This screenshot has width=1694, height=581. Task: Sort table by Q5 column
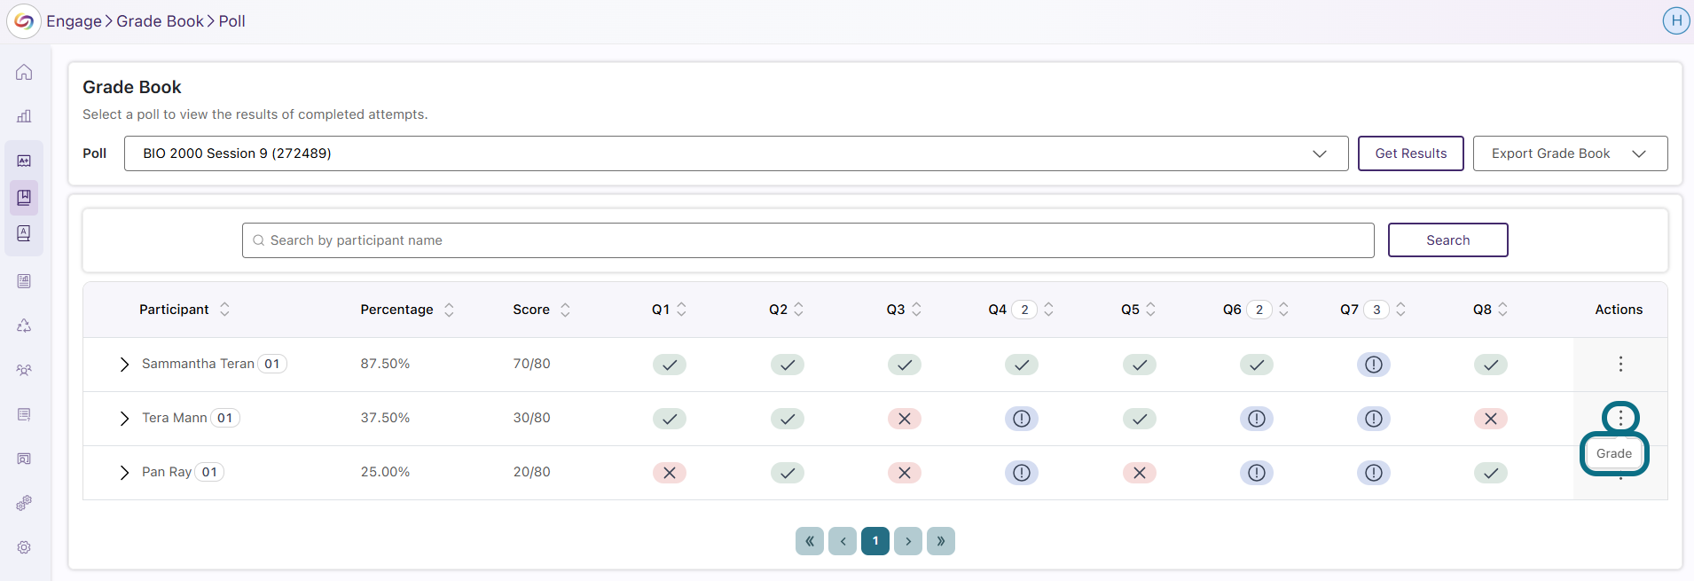1150,310
